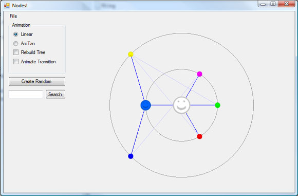
Task: Focus the search text field
Action: click(26, 94)
